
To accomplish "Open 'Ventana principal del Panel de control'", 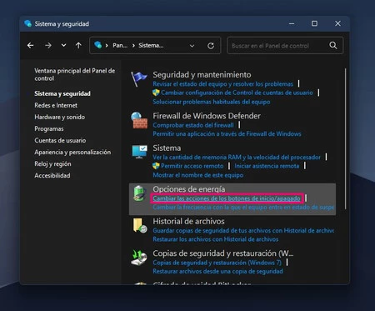I will (74, 74).
